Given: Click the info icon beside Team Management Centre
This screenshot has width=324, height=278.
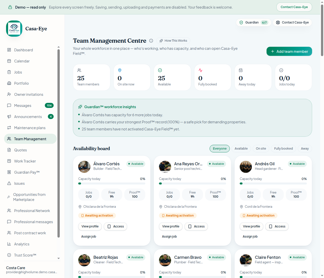Looking at the screenshot, I should [151, 41].
